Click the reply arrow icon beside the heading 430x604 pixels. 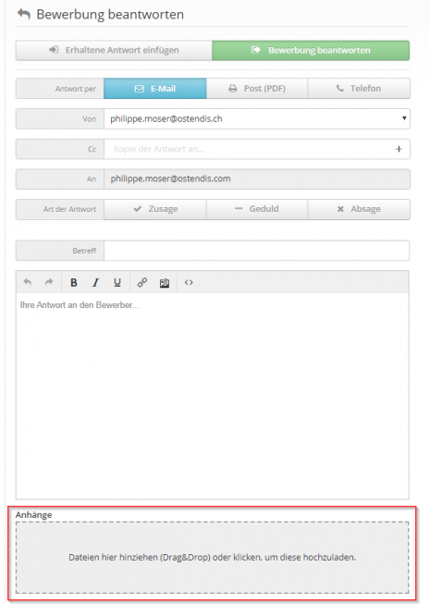24,14
